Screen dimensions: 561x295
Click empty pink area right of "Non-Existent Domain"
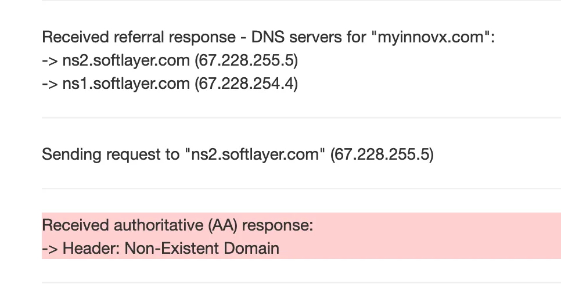pos(418,249)
